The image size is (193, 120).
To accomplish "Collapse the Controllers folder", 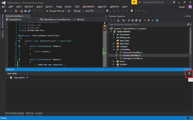I will pyautogui.click(x=114, y=49).
